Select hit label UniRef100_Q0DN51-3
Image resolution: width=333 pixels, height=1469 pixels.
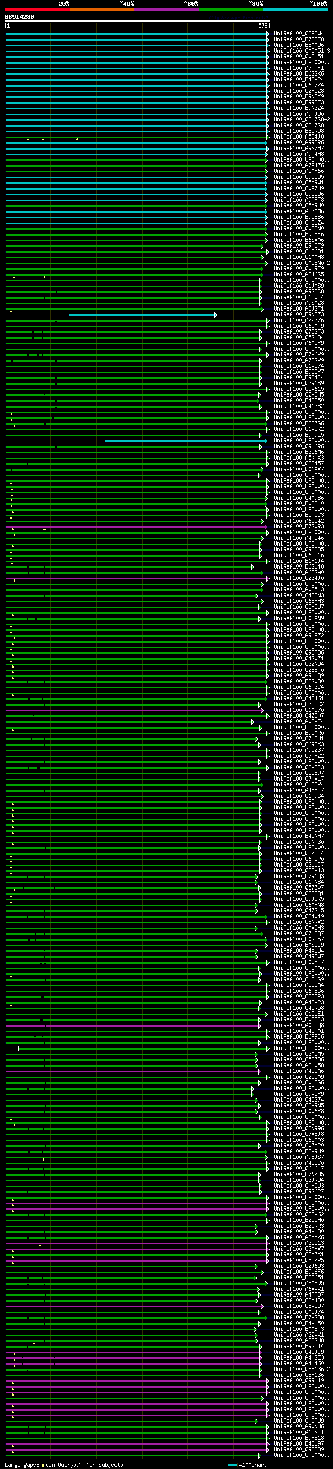302,51
